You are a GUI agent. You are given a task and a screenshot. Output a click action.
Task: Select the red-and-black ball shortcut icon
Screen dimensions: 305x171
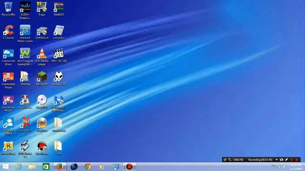tap(42, 148)
